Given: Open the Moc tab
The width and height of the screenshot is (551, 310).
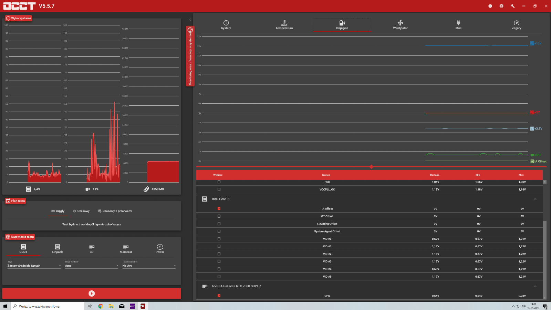Looking at the screenshot, I should pyautogui.click(x=458, y=25).
